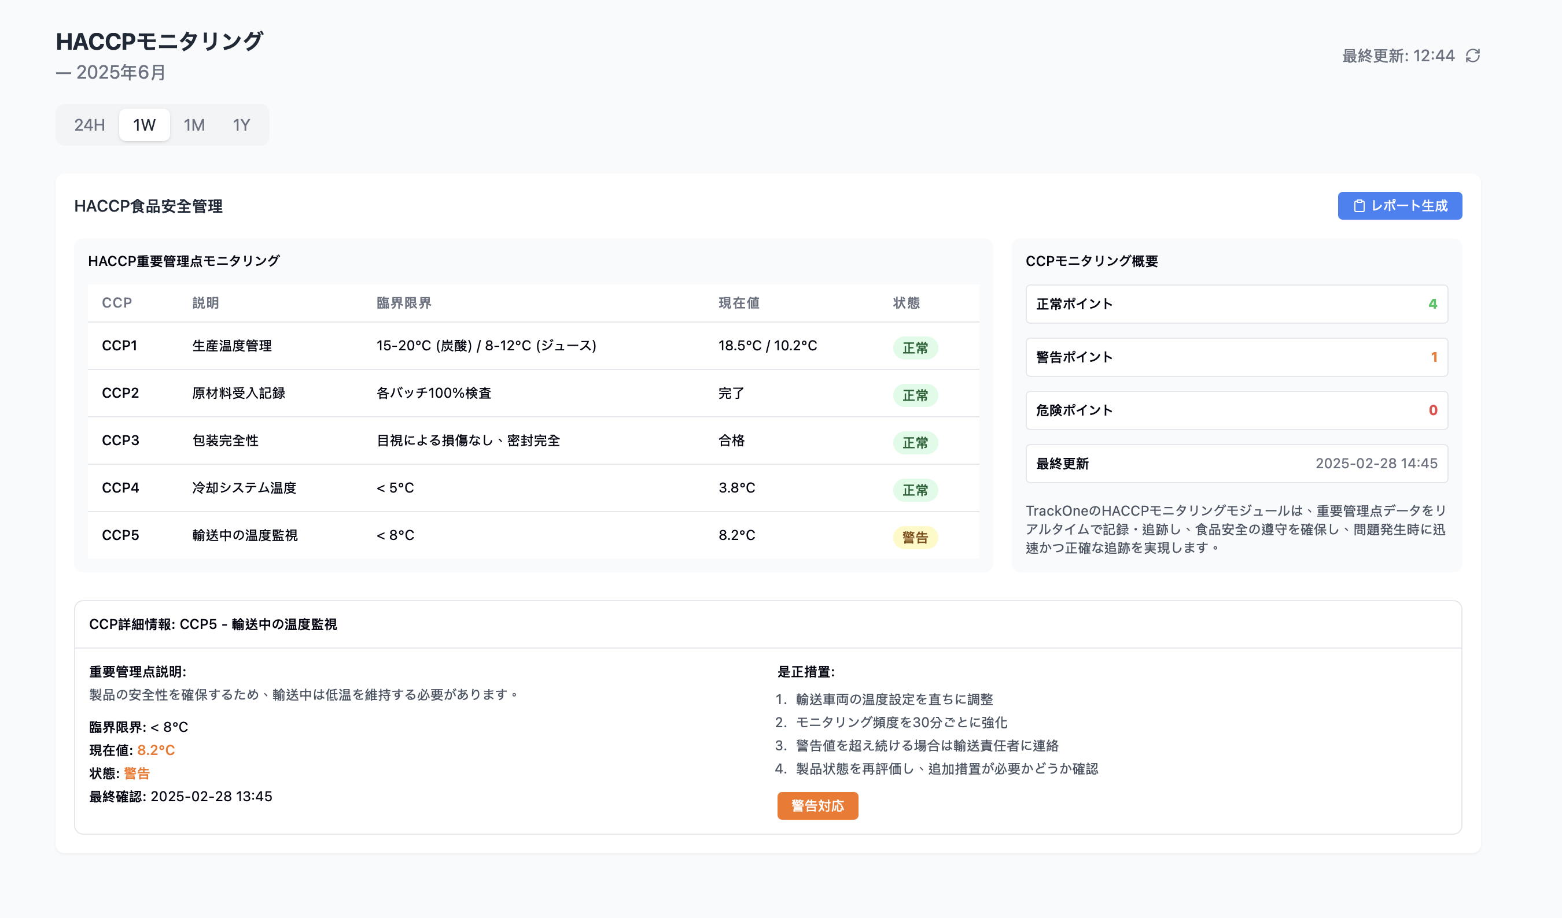Click the 現在値 column header
The image size is (1562, 918).
[738, 303]
